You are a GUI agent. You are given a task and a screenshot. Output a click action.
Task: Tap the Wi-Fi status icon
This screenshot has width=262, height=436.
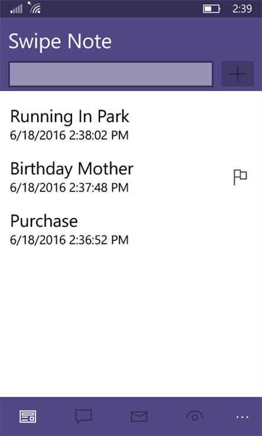tap(34, 8)
